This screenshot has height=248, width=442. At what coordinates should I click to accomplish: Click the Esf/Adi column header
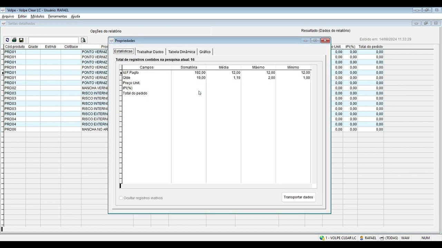pos(50,46)
